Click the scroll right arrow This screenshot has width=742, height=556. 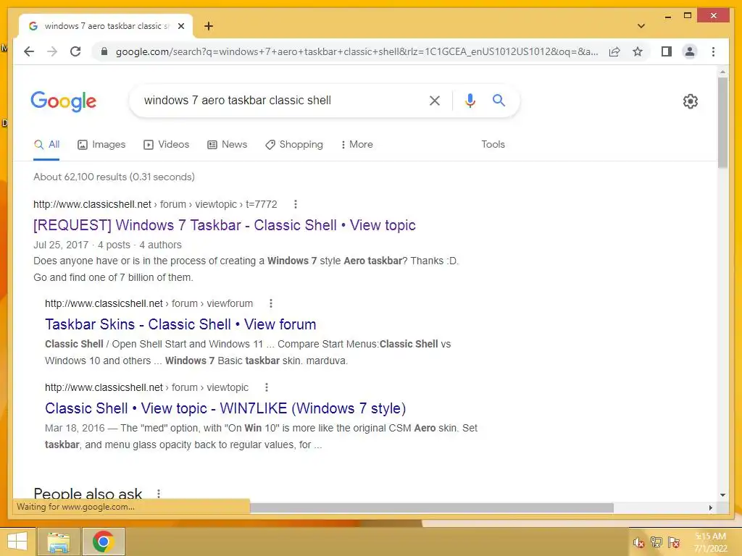[x=710, y=507]
